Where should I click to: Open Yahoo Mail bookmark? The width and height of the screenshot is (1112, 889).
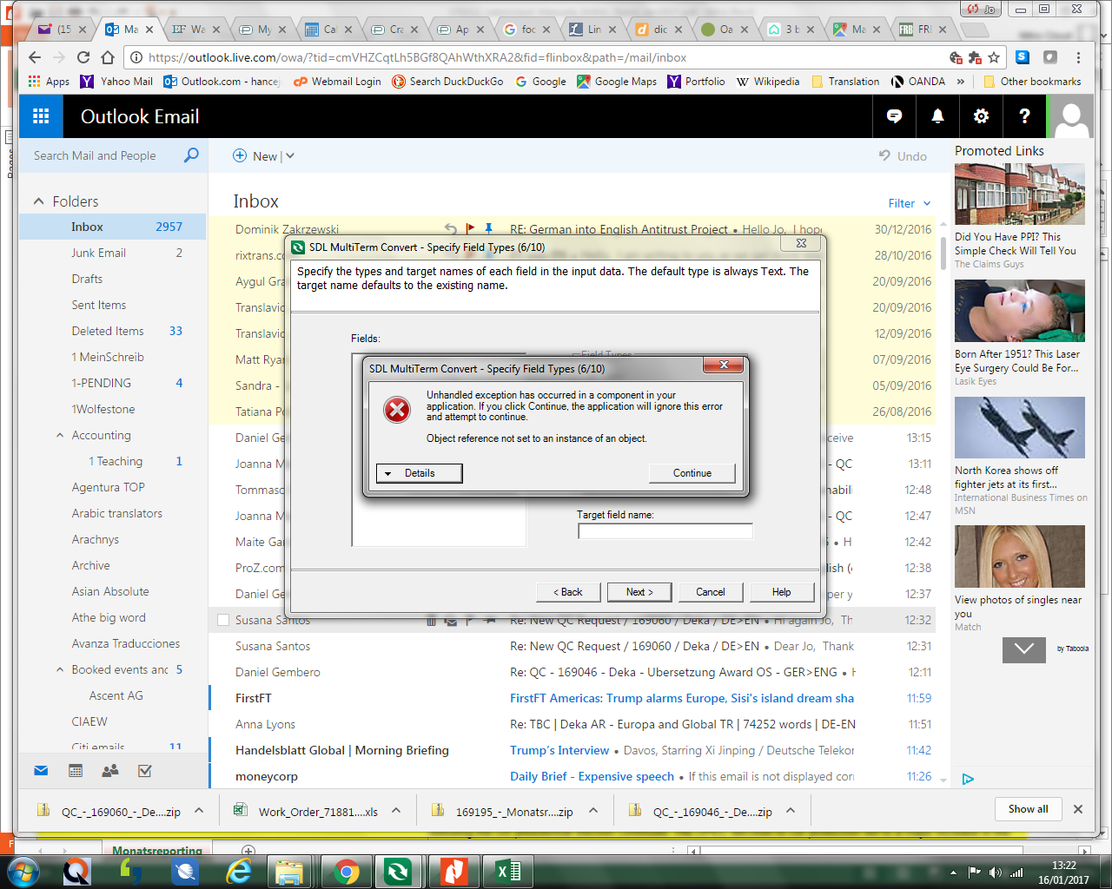pyautogui.click(x=116, y=82)
